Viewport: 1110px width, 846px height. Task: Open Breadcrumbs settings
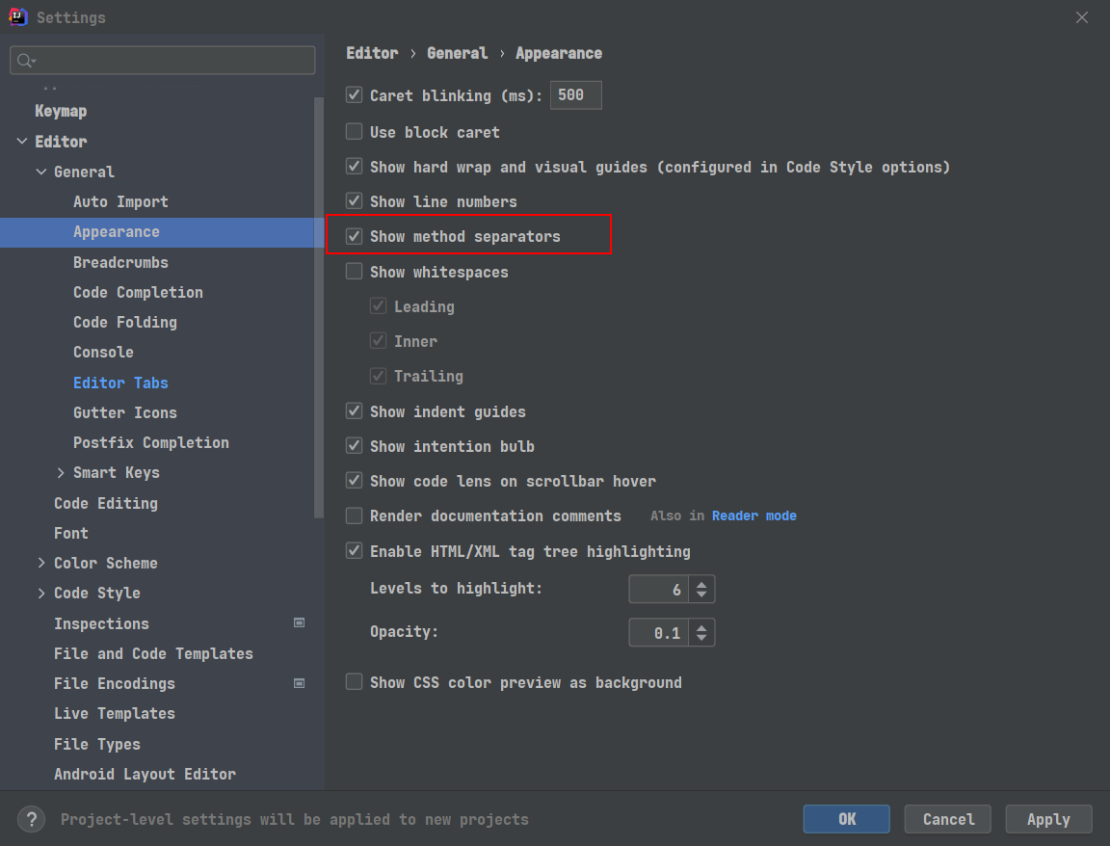(x=121, y=263)
